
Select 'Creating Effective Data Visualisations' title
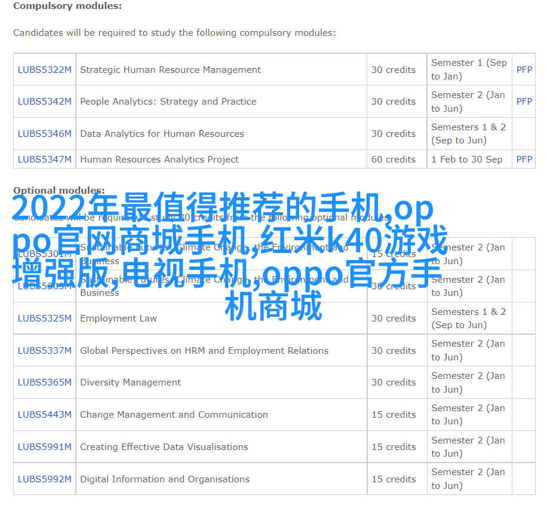pos(164,447)
